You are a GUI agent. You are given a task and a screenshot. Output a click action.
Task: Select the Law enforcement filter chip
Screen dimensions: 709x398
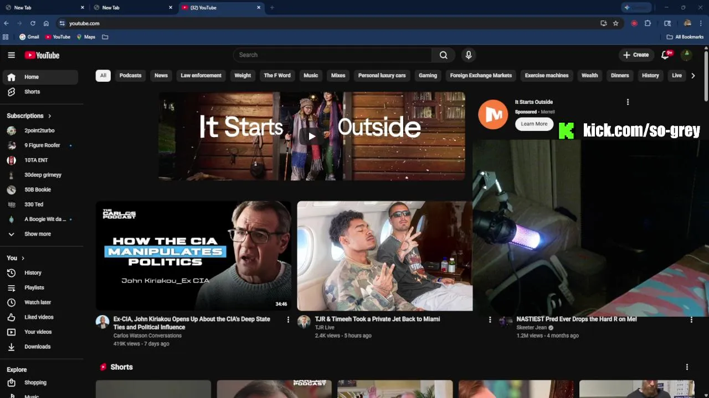201,75
